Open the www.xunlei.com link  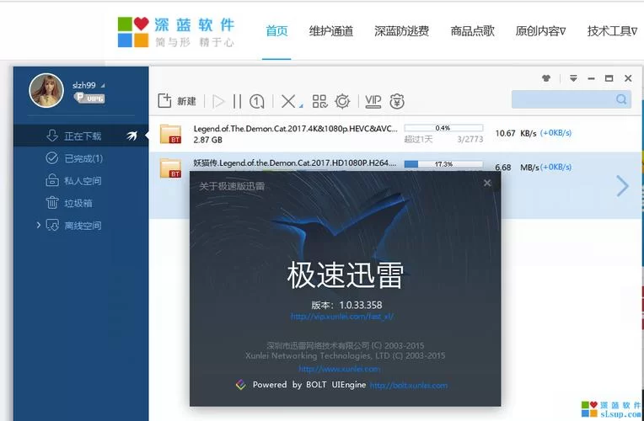pyautogui.click(x=339, y=369)
